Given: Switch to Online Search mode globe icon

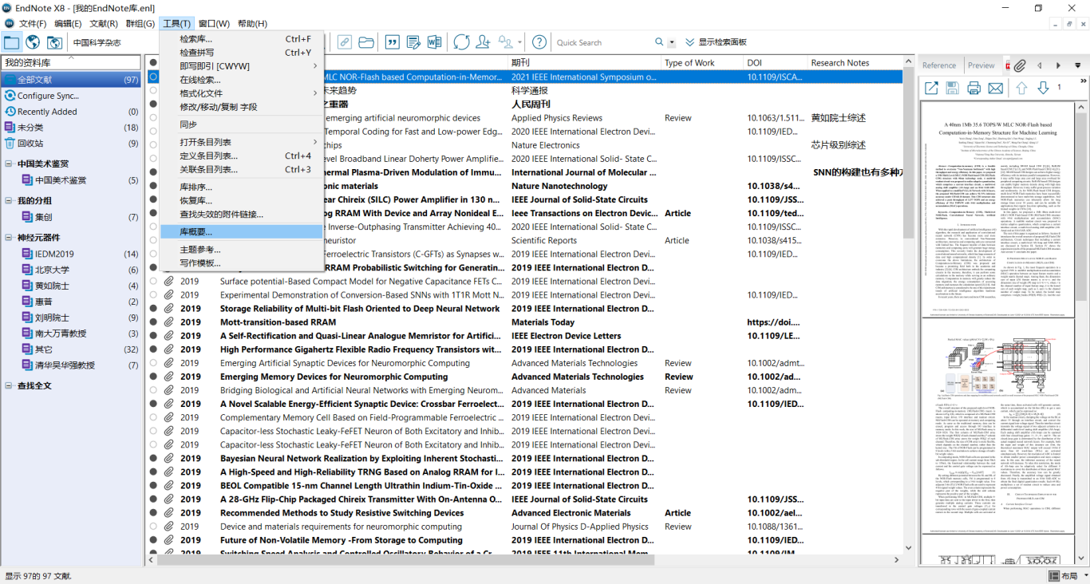Looking at the screenshot, I should (x=33, y=42).
